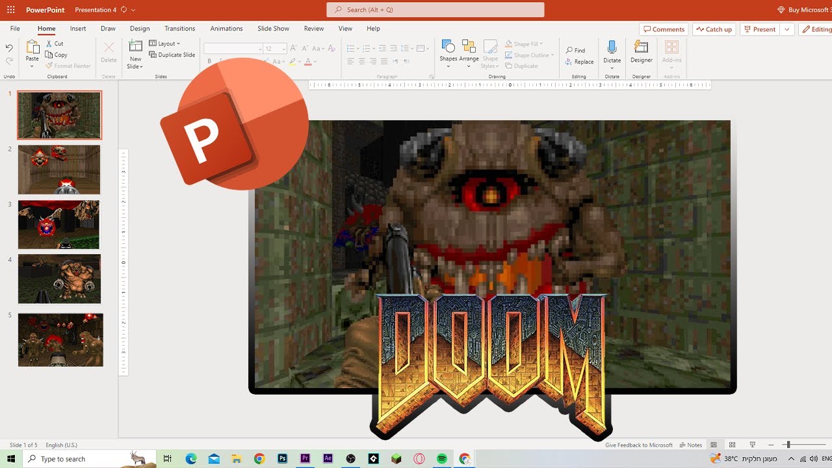Open the Shapes gallery
The width and height of the screenshot is (832, 468).
tap(448, 54)
